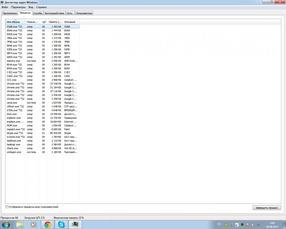This screenshot has width=286, height=229.
Task: Click the network connection tray icon
Action: (x=259, y=225)
